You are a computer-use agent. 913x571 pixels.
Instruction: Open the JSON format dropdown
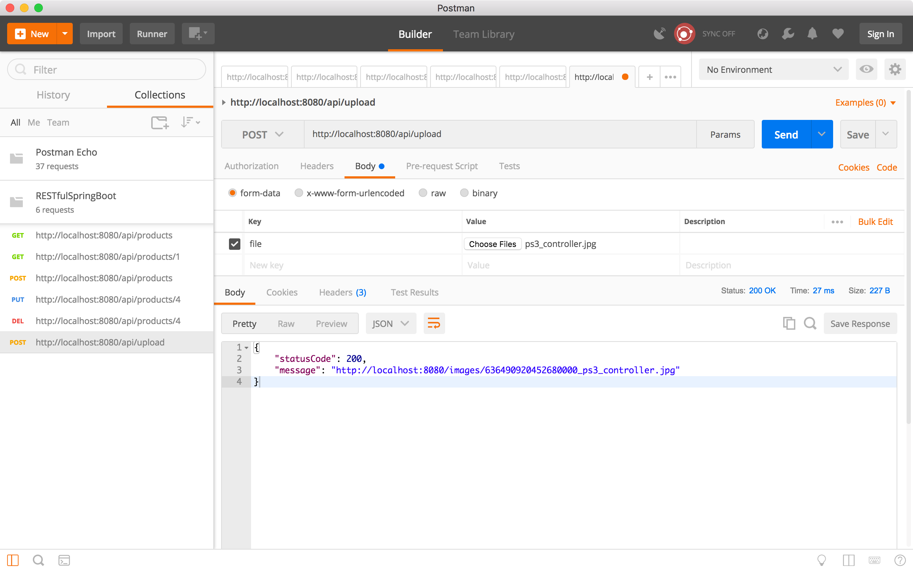(391, 324)
